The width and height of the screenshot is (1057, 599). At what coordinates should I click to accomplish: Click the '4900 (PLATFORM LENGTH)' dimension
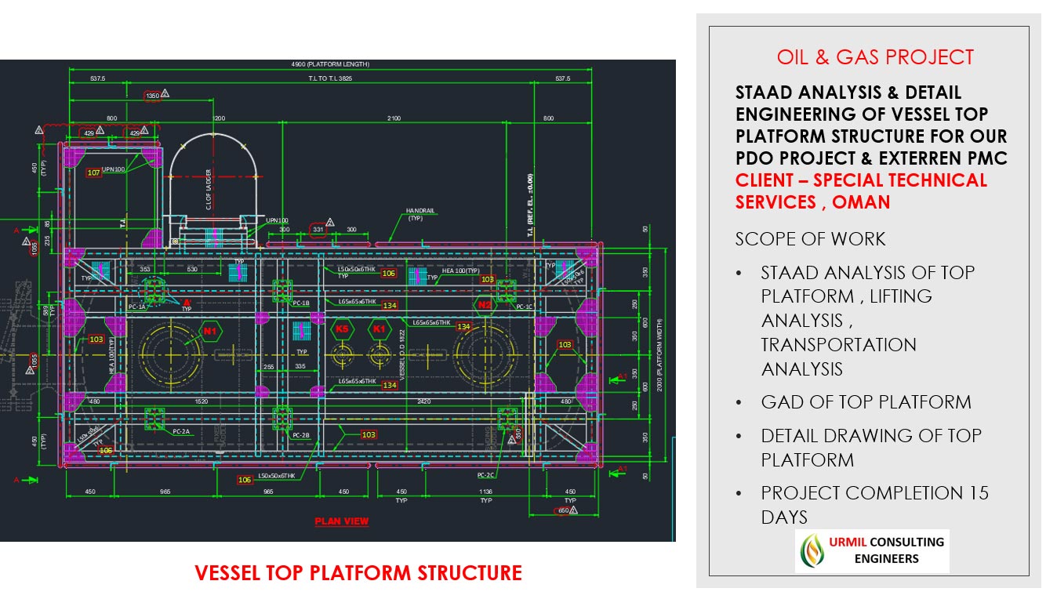click(329, 64)
